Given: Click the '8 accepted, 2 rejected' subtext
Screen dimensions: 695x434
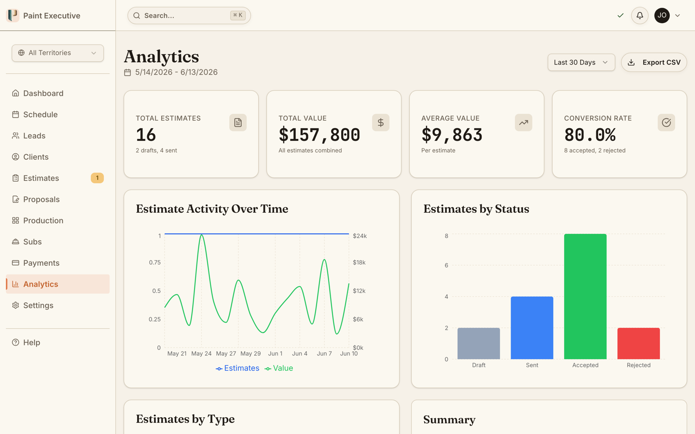Looking at the screenshot, I should coord(595,150).
